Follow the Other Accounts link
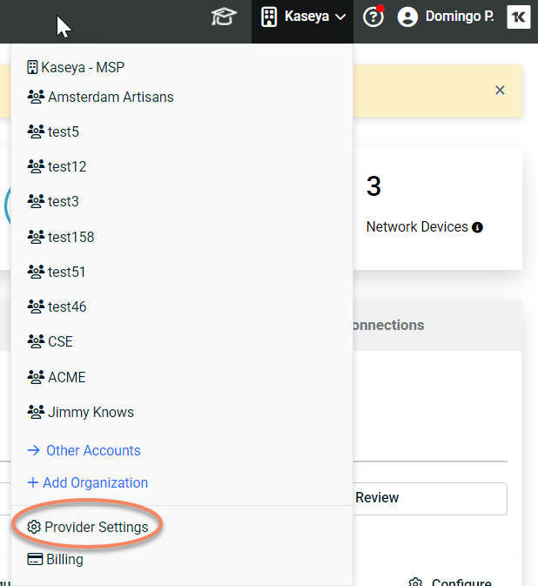This screenshot has width=538, height=586. pos(84,451)
